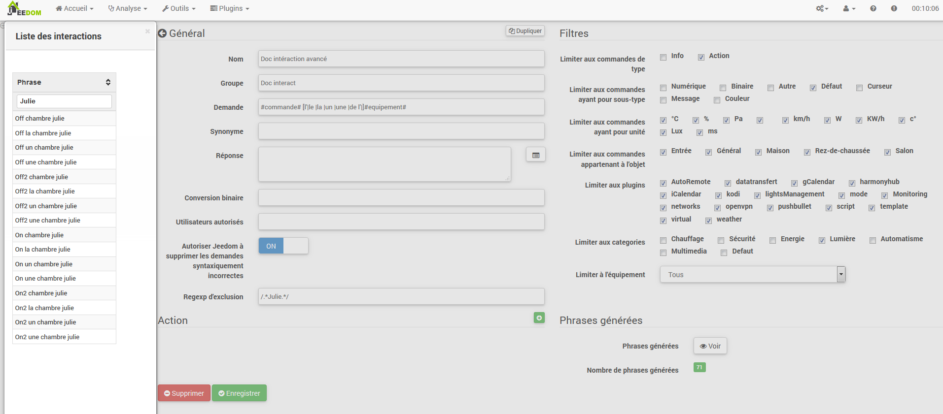Viewport: 943px width, 414px height.
Task: Open the help question mark icon
Action: [873, 8]
